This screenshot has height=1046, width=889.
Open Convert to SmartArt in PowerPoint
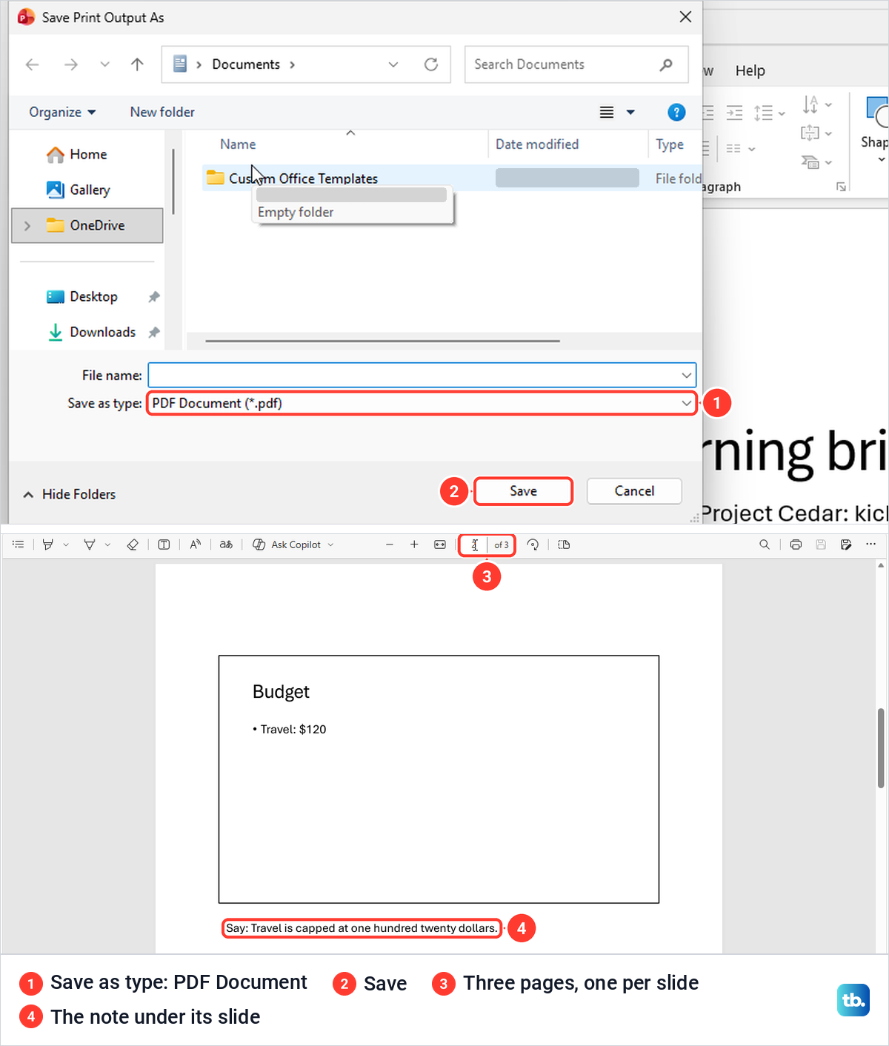coord(817,161)
